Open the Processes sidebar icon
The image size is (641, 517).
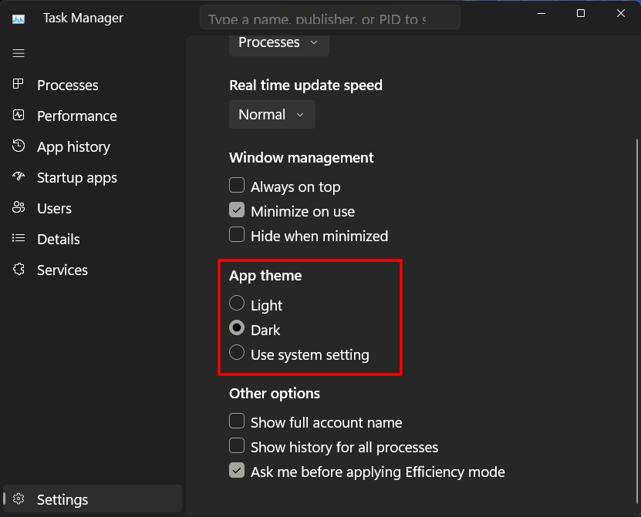tap(19, 85)
